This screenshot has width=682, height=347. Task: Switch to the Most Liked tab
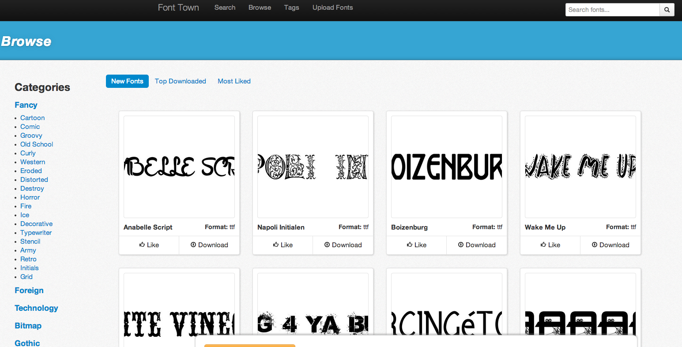coord(234,81)
